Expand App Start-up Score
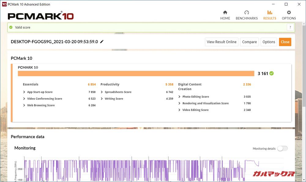This screenshot has height=182, width=306. point(24,92)
